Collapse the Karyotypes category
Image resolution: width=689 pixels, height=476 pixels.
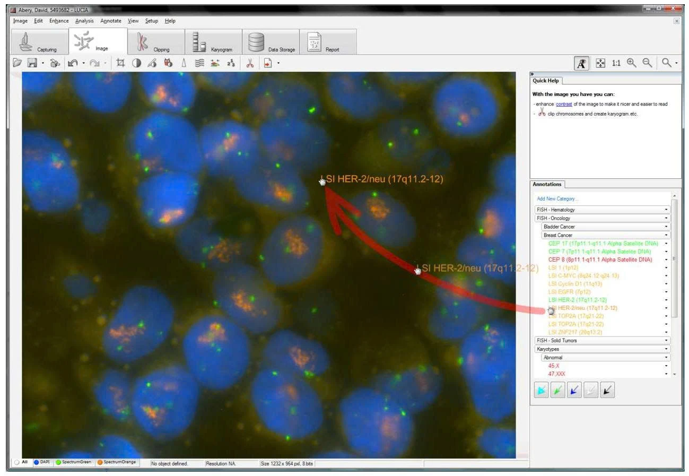(x=603, y=349)
